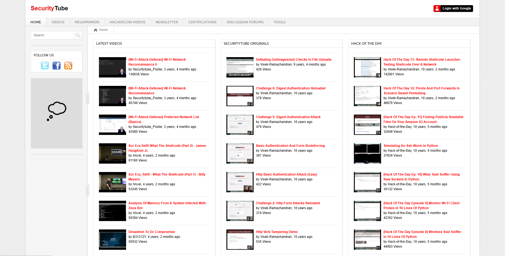Open Hack Of The Day 12 Pivots link

tap(422, 91)
